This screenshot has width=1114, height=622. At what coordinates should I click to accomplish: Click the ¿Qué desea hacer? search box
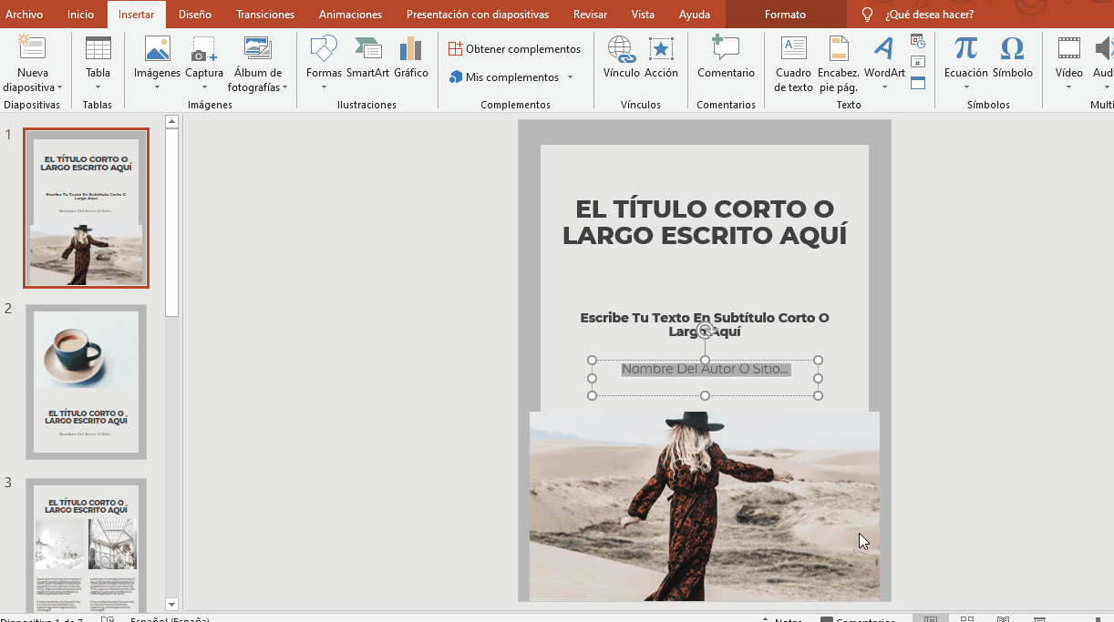(x=929, y=15)
